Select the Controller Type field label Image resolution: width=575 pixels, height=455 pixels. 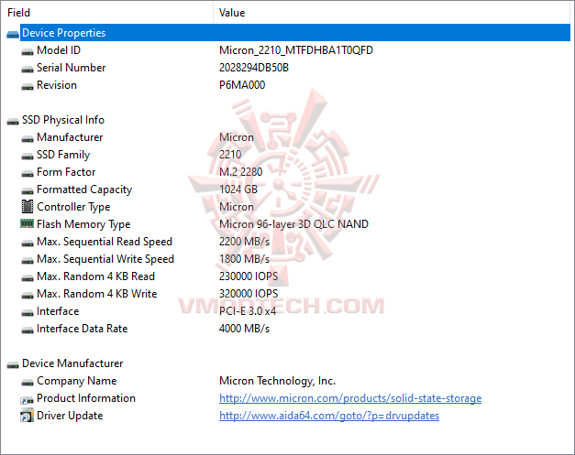tap(73, 207)
